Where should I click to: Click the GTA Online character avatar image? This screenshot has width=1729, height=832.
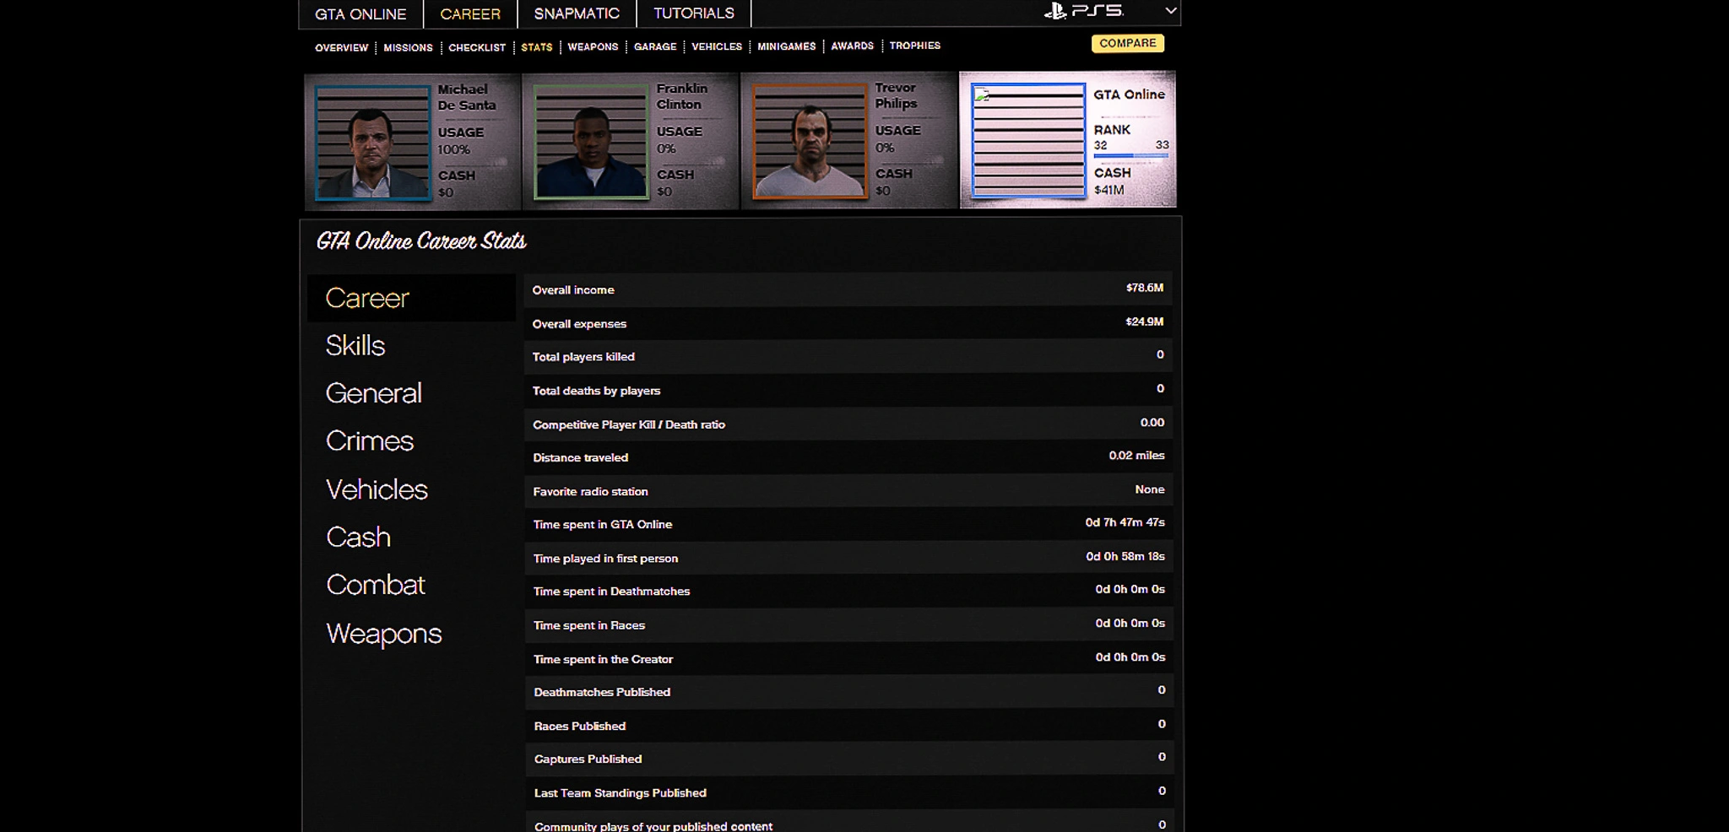(x=1028, y=141)
